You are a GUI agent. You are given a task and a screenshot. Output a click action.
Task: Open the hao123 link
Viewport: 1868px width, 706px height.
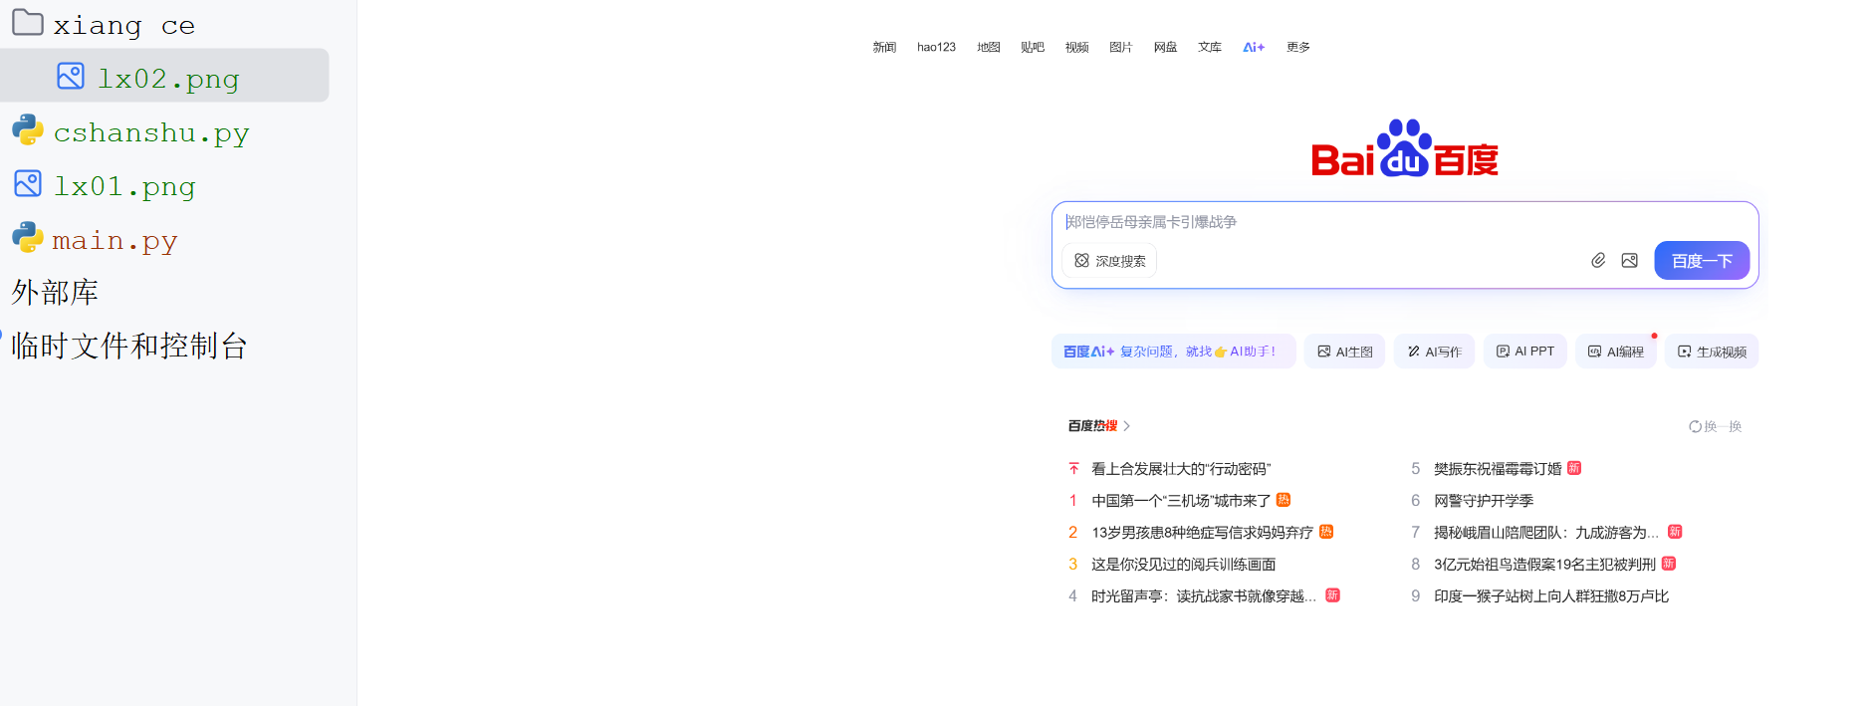[936, 47]
